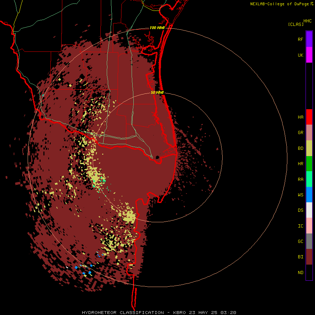
Task: Click the IC light pink legend swatch
Action: pos(309,226)
